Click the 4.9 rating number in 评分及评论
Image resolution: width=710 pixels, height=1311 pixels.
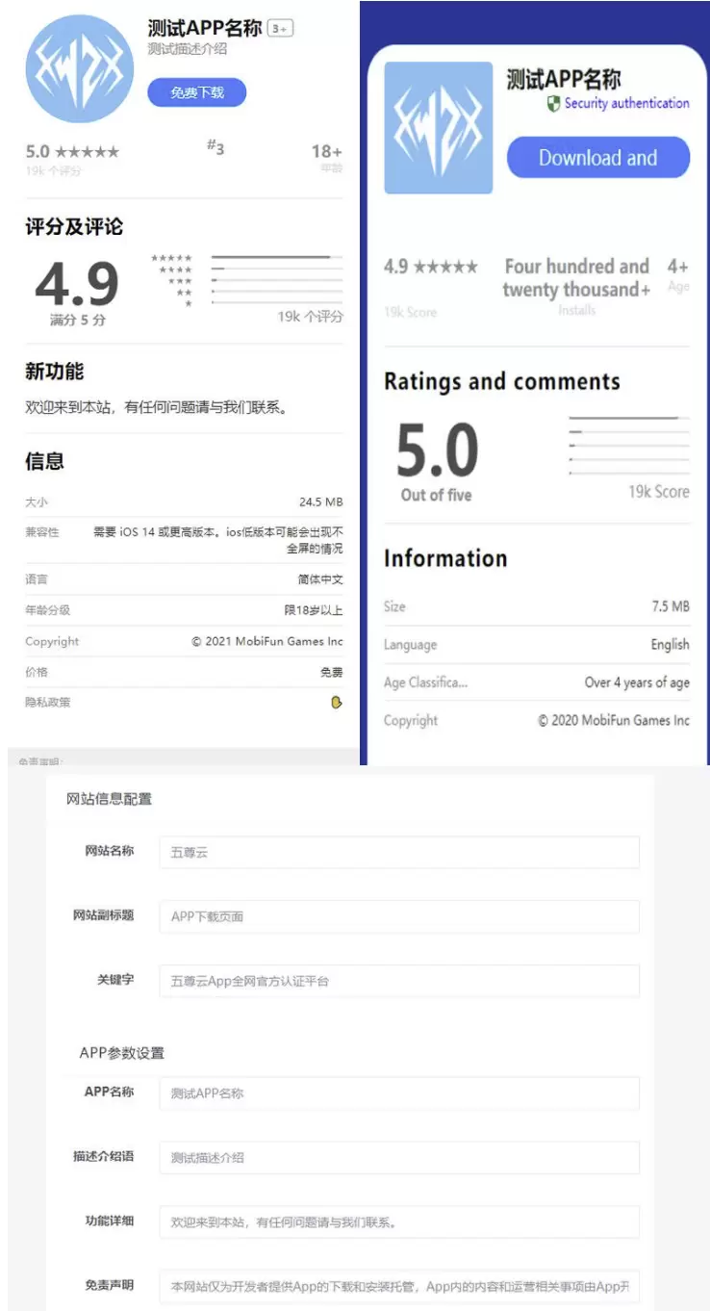[x=77, y=283]
